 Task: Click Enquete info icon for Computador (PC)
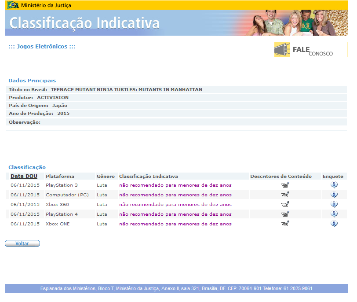[x=334, y=195]
